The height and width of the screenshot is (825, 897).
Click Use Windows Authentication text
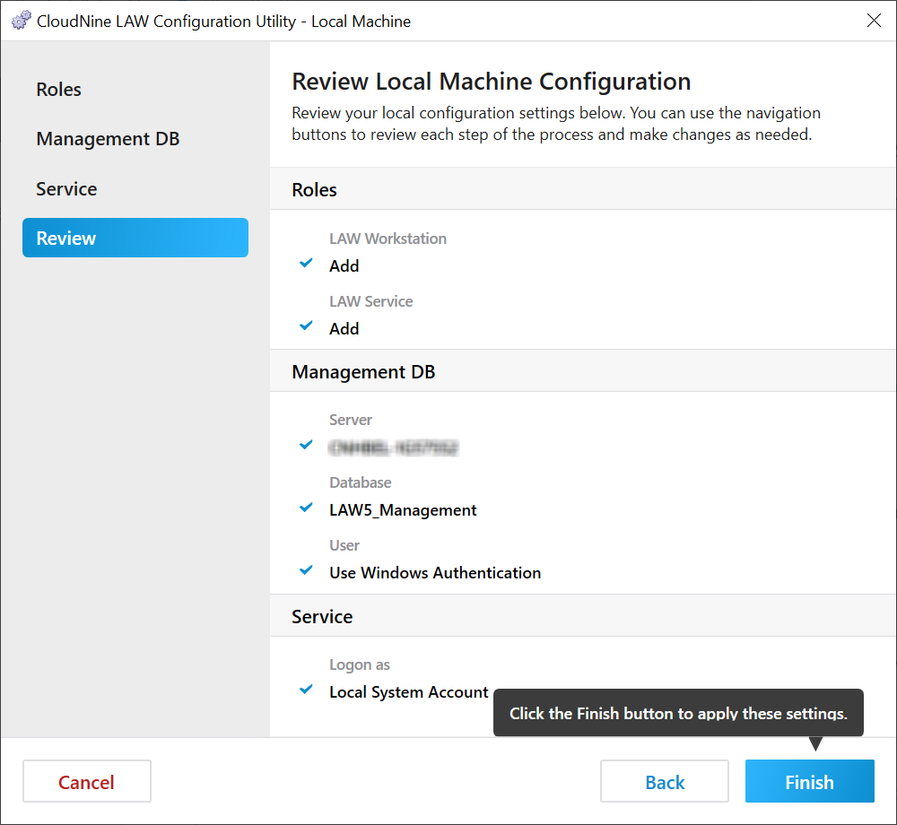tap(435, 573)
